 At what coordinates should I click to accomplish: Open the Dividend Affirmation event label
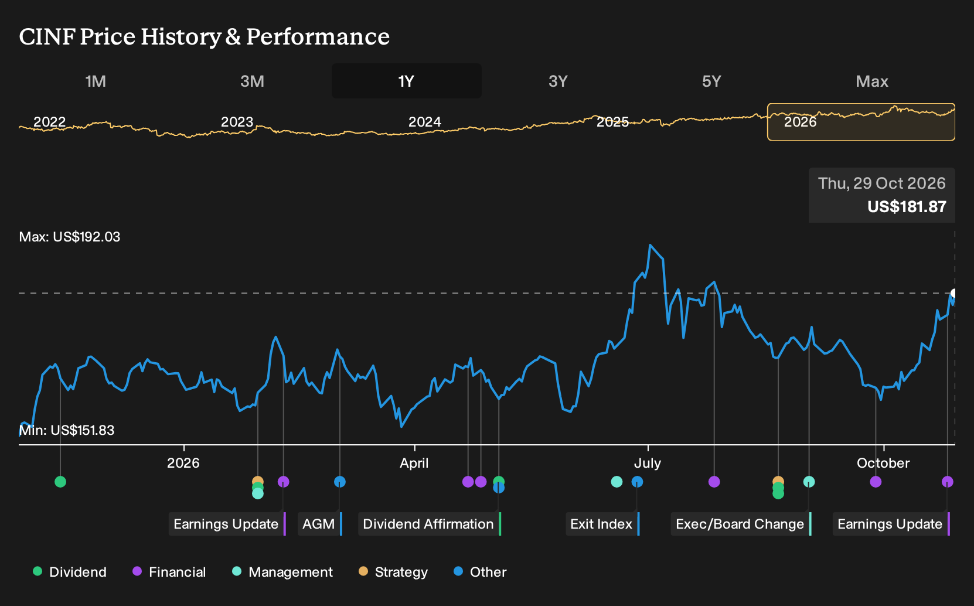pos(430,524)
